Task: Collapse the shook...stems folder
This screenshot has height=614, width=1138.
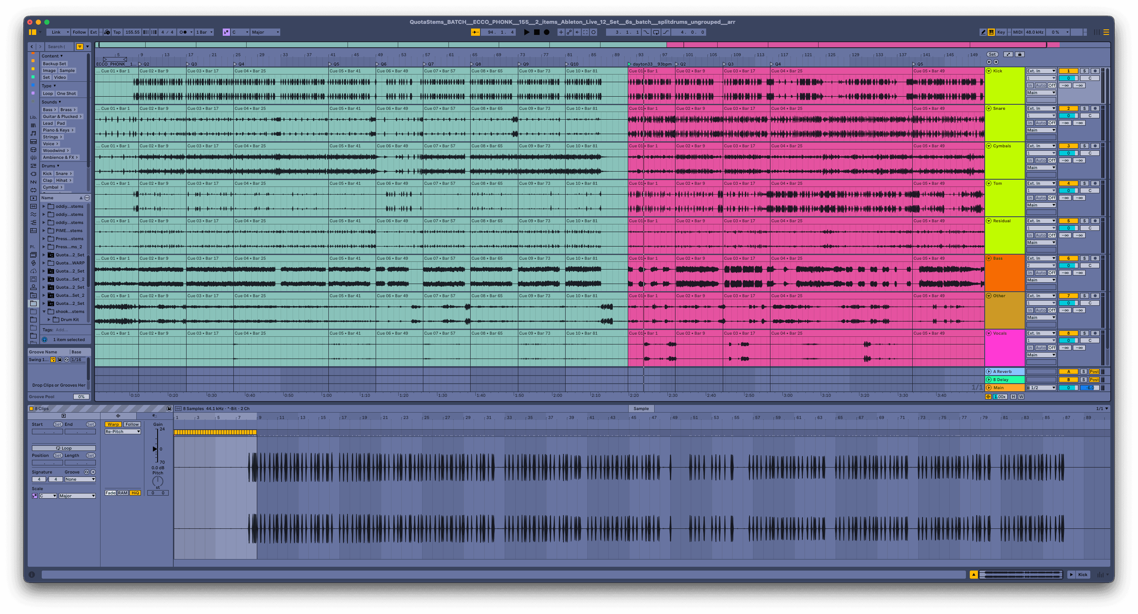Action: [x=44, y=312]
